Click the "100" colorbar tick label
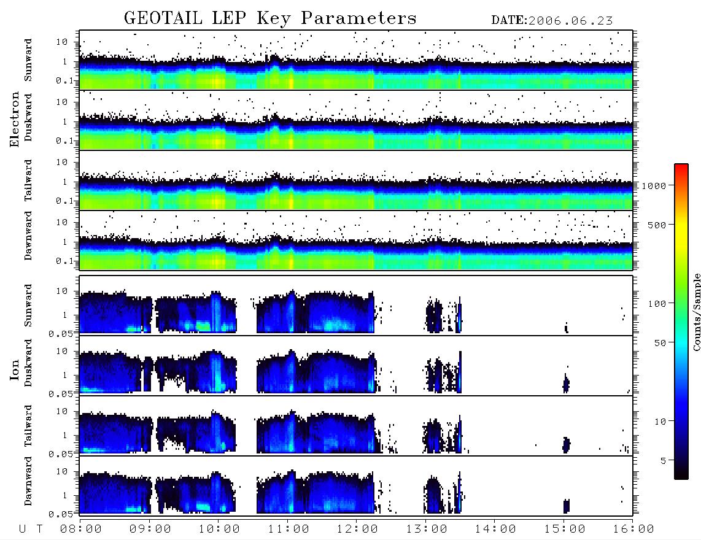701x540 pixels. click(657, 304)
